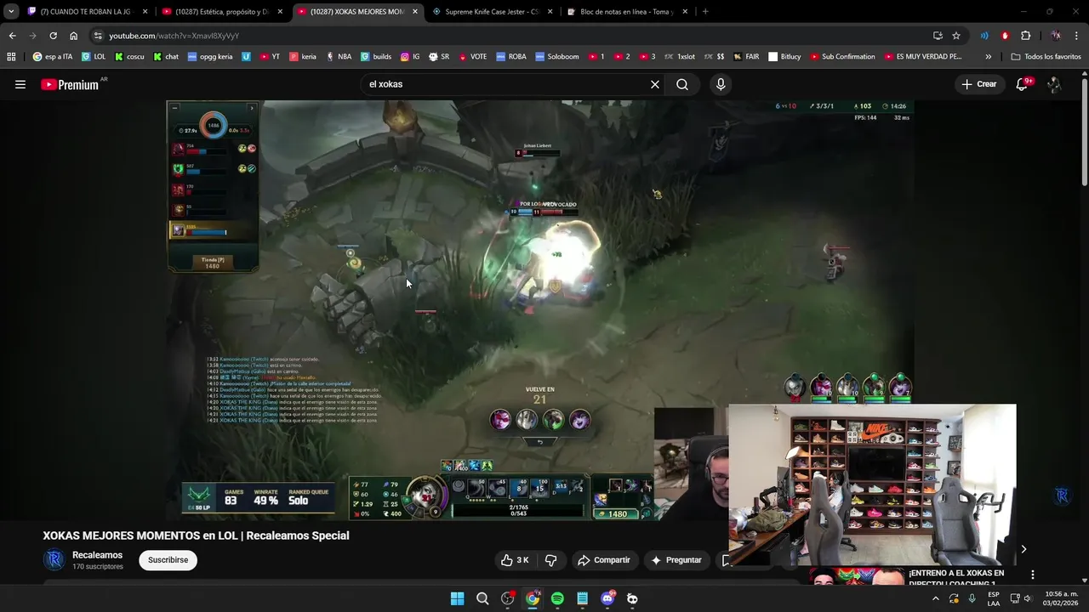
Task: Show hidden system tray icons
Action: pyautogui.click(x=936, y=598)
